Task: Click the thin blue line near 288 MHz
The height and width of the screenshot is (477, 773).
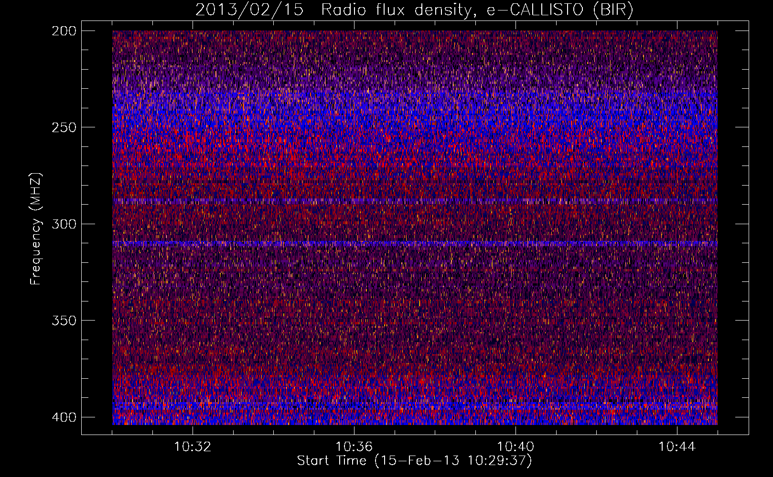Action: [415, 201]
